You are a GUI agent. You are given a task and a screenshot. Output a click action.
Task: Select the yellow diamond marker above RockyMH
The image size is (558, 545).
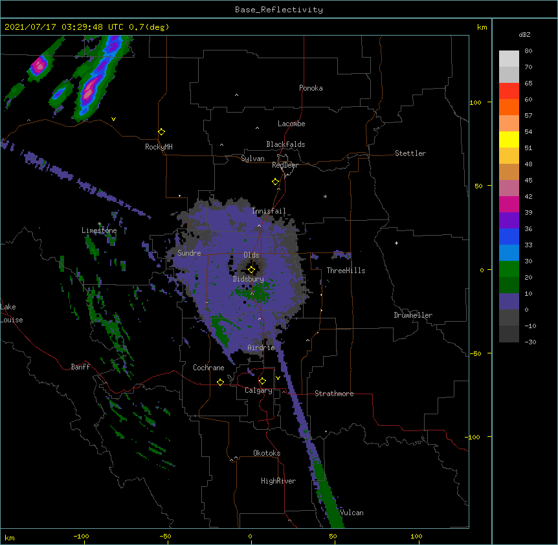point(161,132)
